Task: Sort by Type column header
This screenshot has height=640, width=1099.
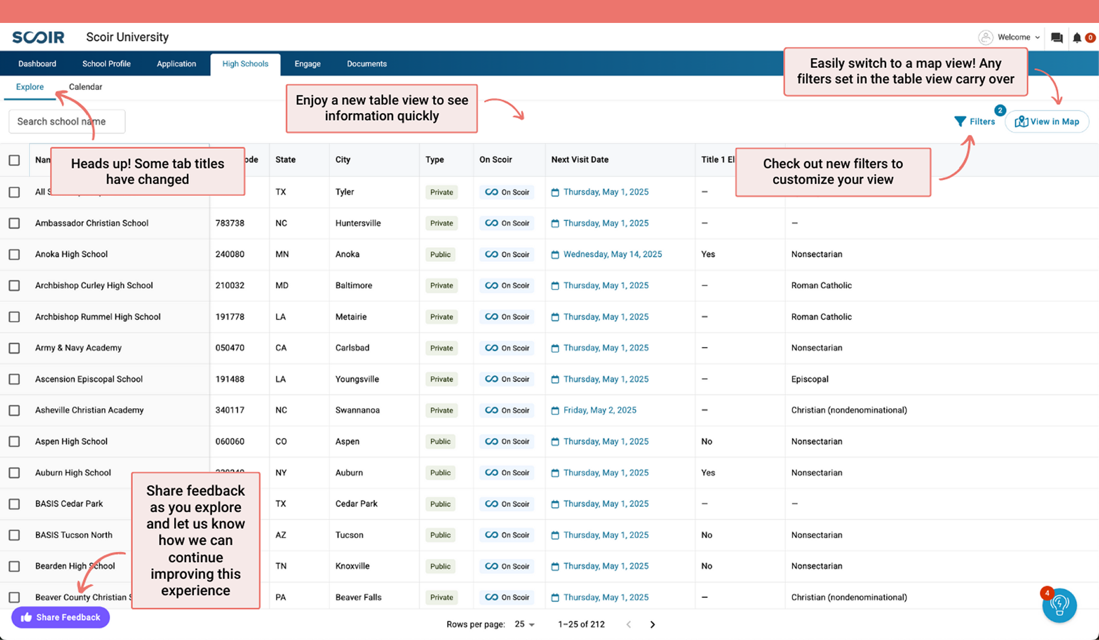Action: (x=434, y=159)
